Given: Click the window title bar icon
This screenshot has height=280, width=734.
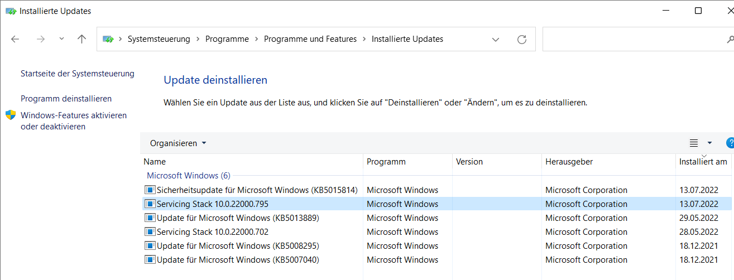Looking at the screenshot, I should coord(11,11).
